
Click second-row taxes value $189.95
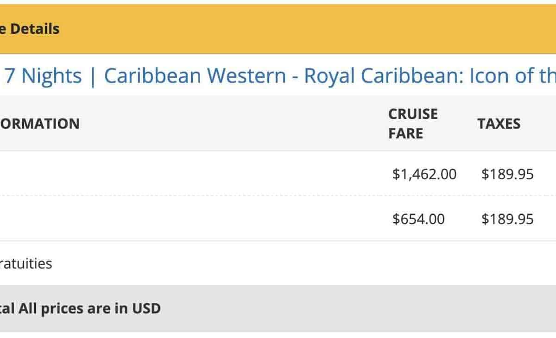coord(507,219)
